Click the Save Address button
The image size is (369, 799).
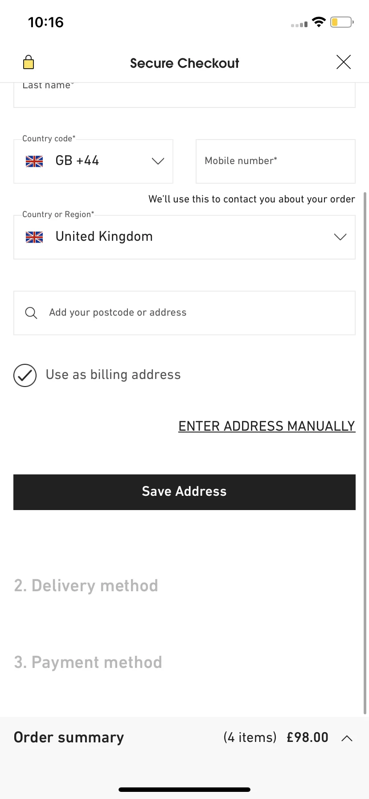tap(184, 492)
